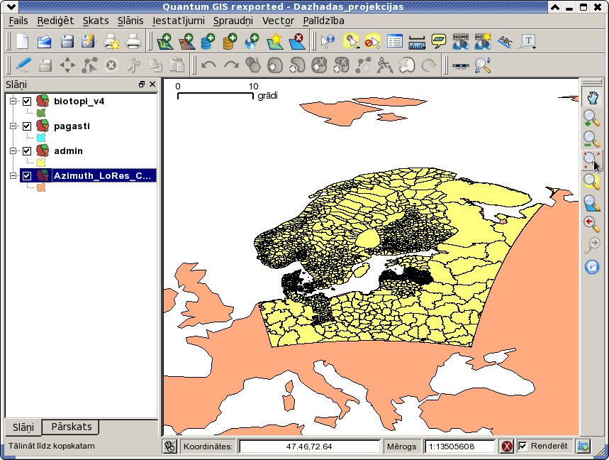Viewport: 609px width, 460px height.
Task: Toggle editing pencil icon
Action: [23, 65]
